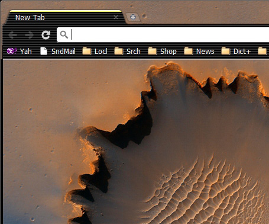Image resolution: width=269 pixels, height=224 pixels.
Task: Reload the page with the refresh icon
Action: click(x=46, y=35)
